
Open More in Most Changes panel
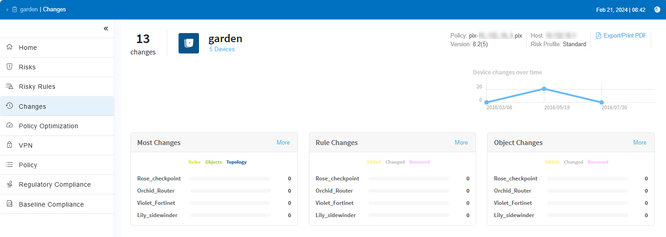(283, 142)
